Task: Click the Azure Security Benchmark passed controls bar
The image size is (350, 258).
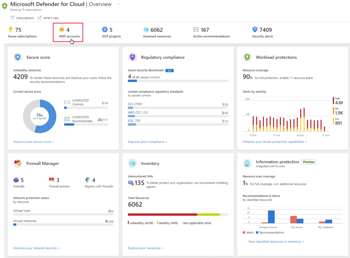Action: 178,81
